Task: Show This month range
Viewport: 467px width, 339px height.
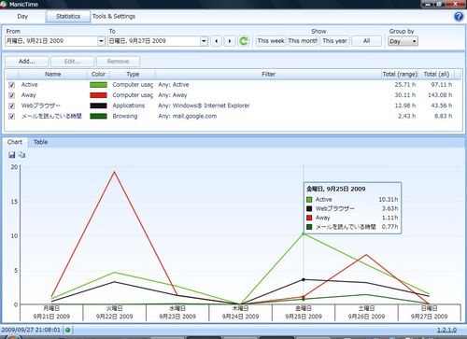Action: pos(303,41)
